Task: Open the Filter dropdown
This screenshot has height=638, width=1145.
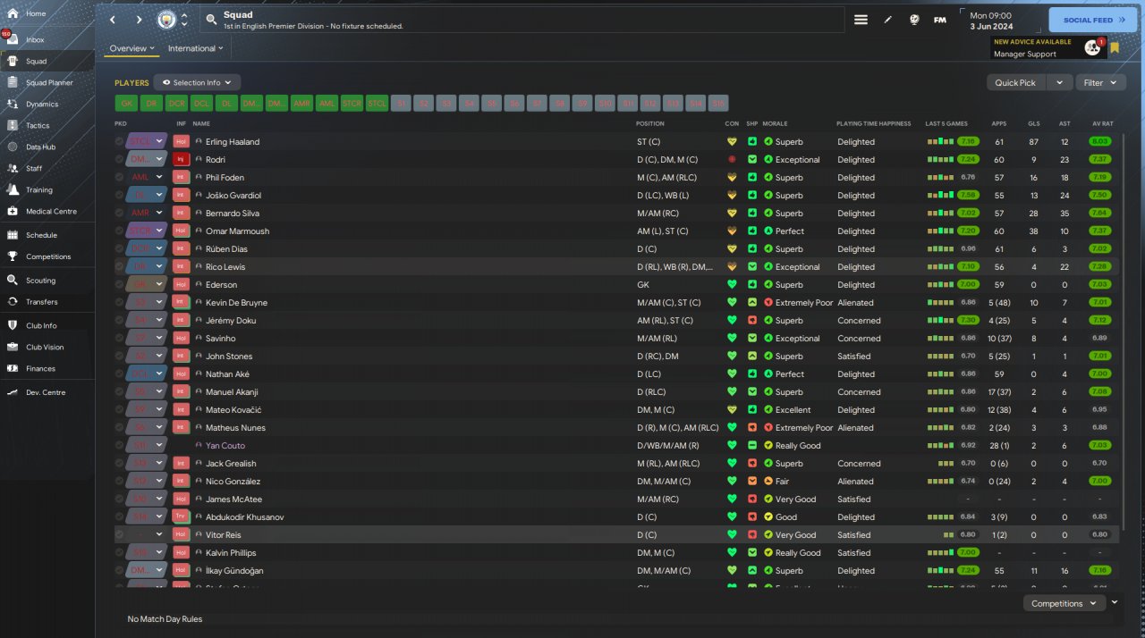Action: (x=1100, y=82)
